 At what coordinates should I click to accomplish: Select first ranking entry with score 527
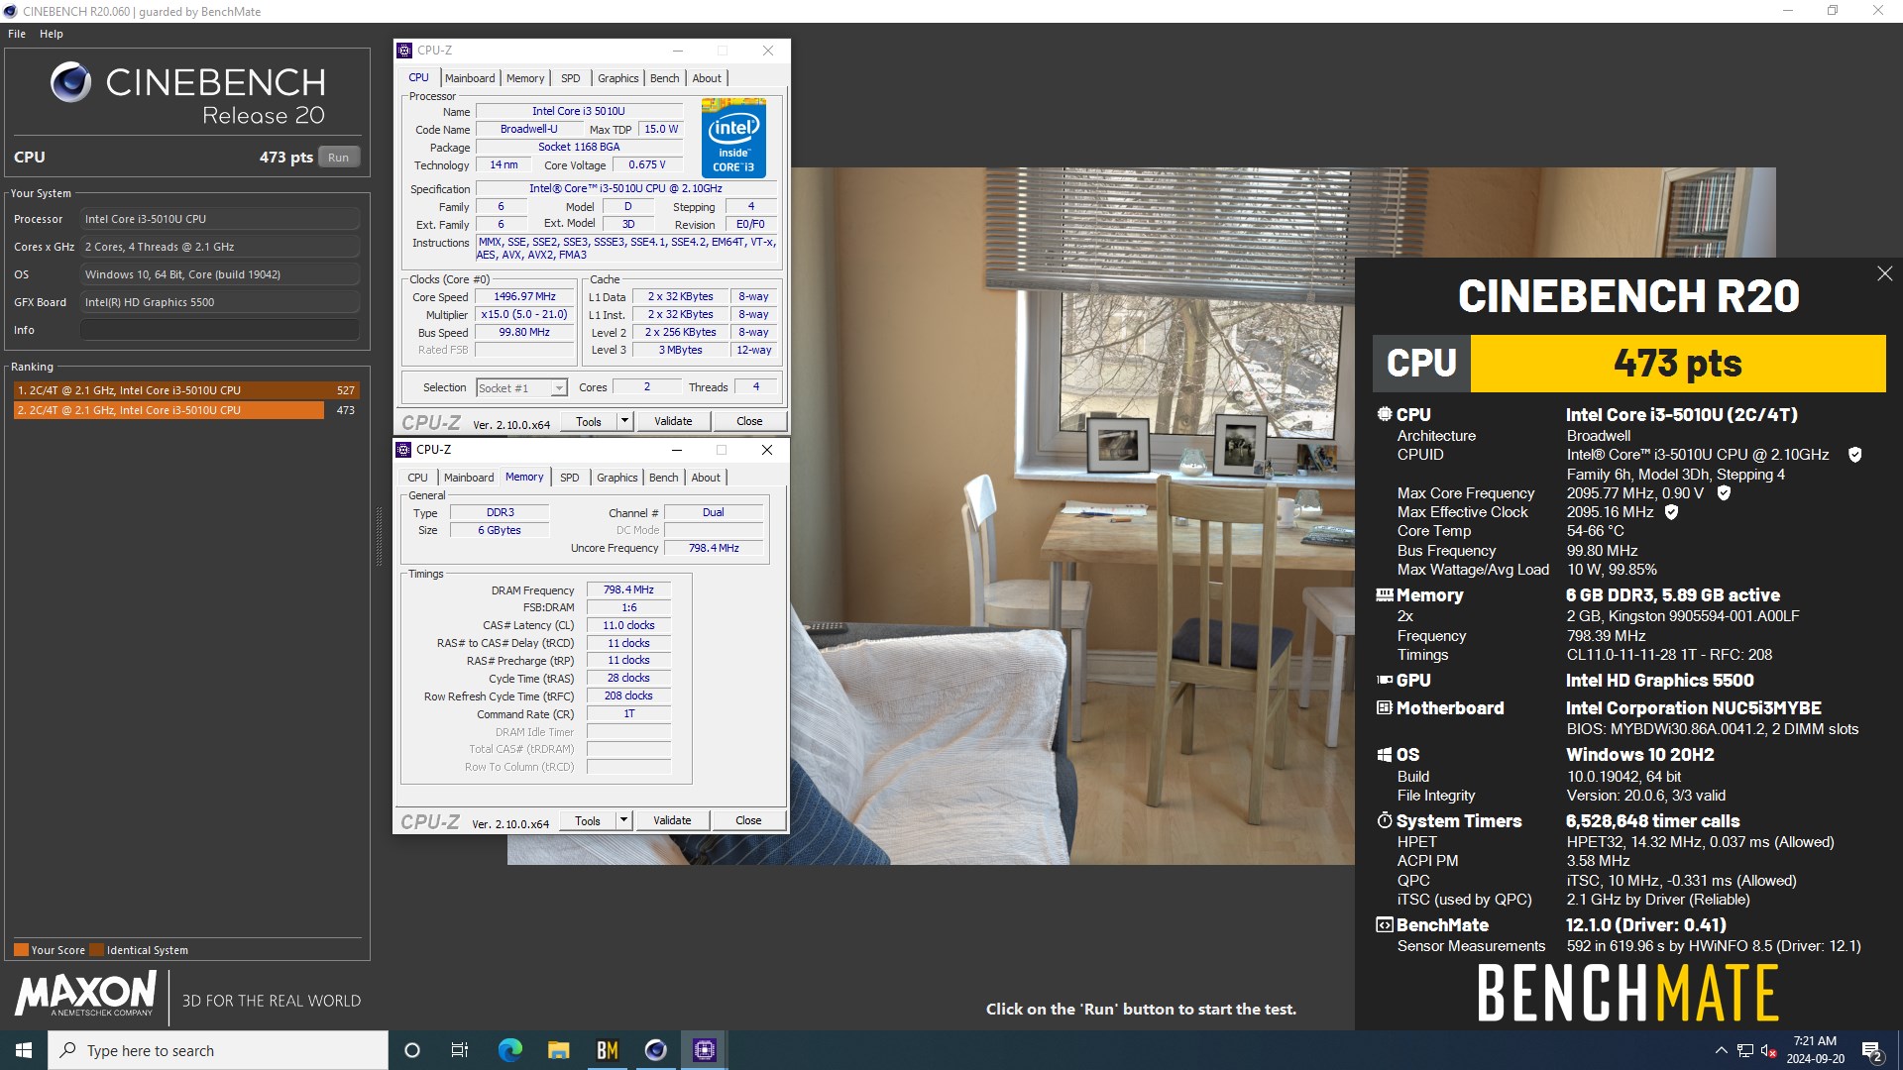[186, 390]
